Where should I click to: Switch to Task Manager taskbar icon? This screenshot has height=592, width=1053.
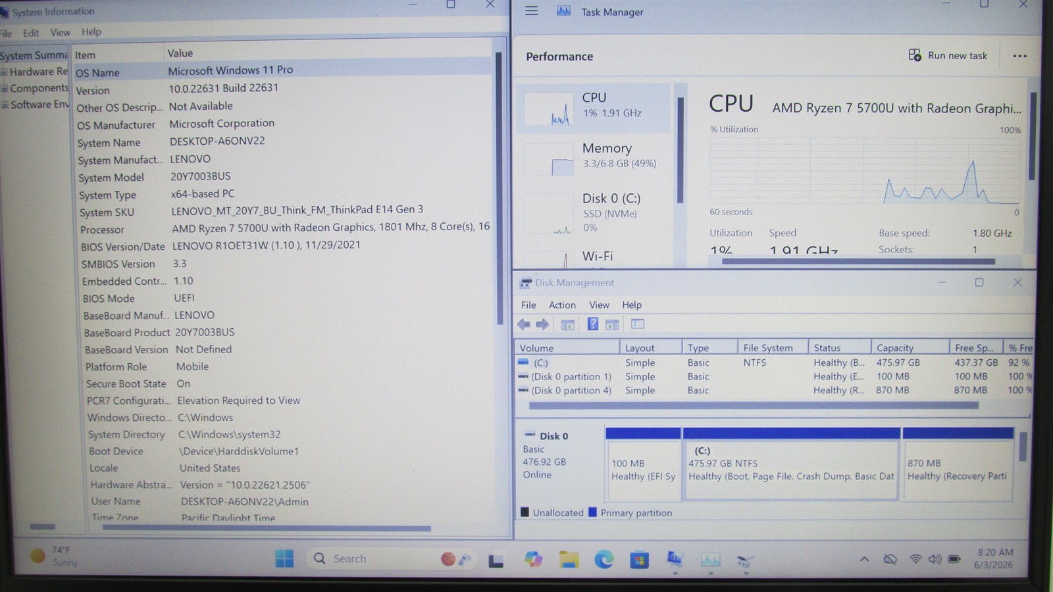[x=710, y=560]
